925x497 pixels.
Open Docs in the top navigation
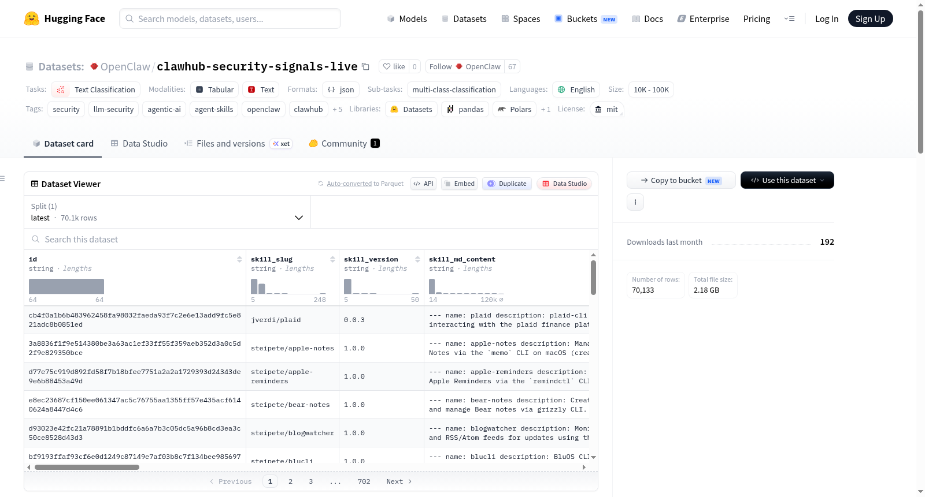pos(647,18)
